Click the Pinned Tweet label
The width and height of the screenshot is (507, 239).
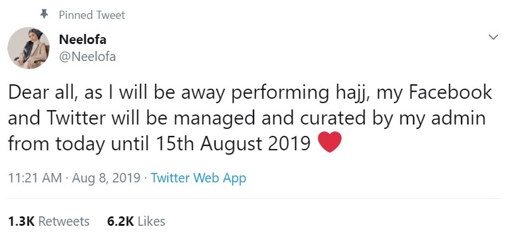92,15
